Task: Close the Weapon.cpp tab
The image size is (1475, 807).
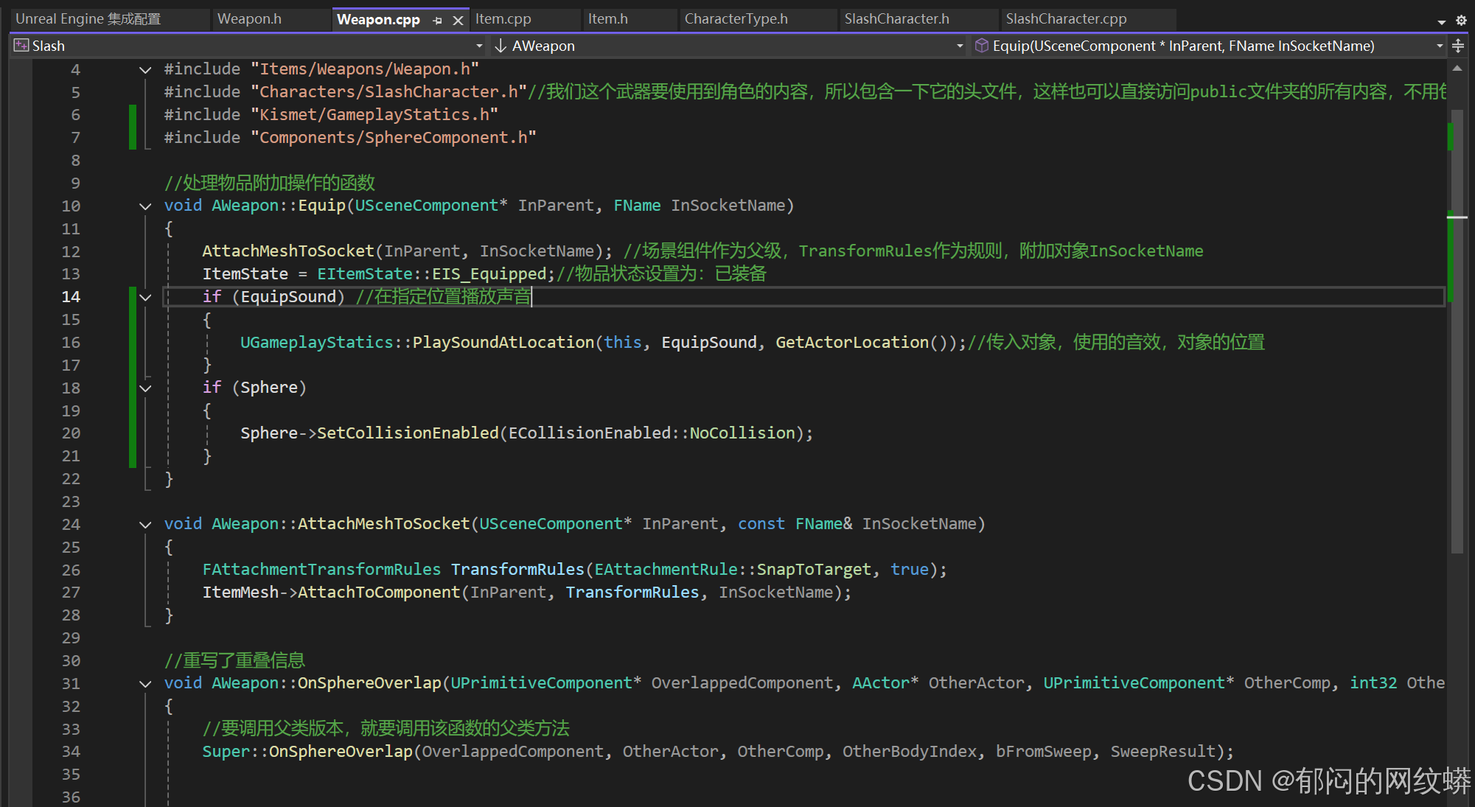Action: (458, 21)
